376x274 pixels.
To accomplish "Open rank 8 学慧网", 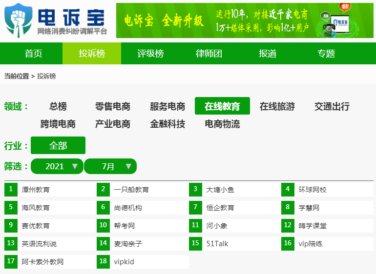I will pos(327,208).
